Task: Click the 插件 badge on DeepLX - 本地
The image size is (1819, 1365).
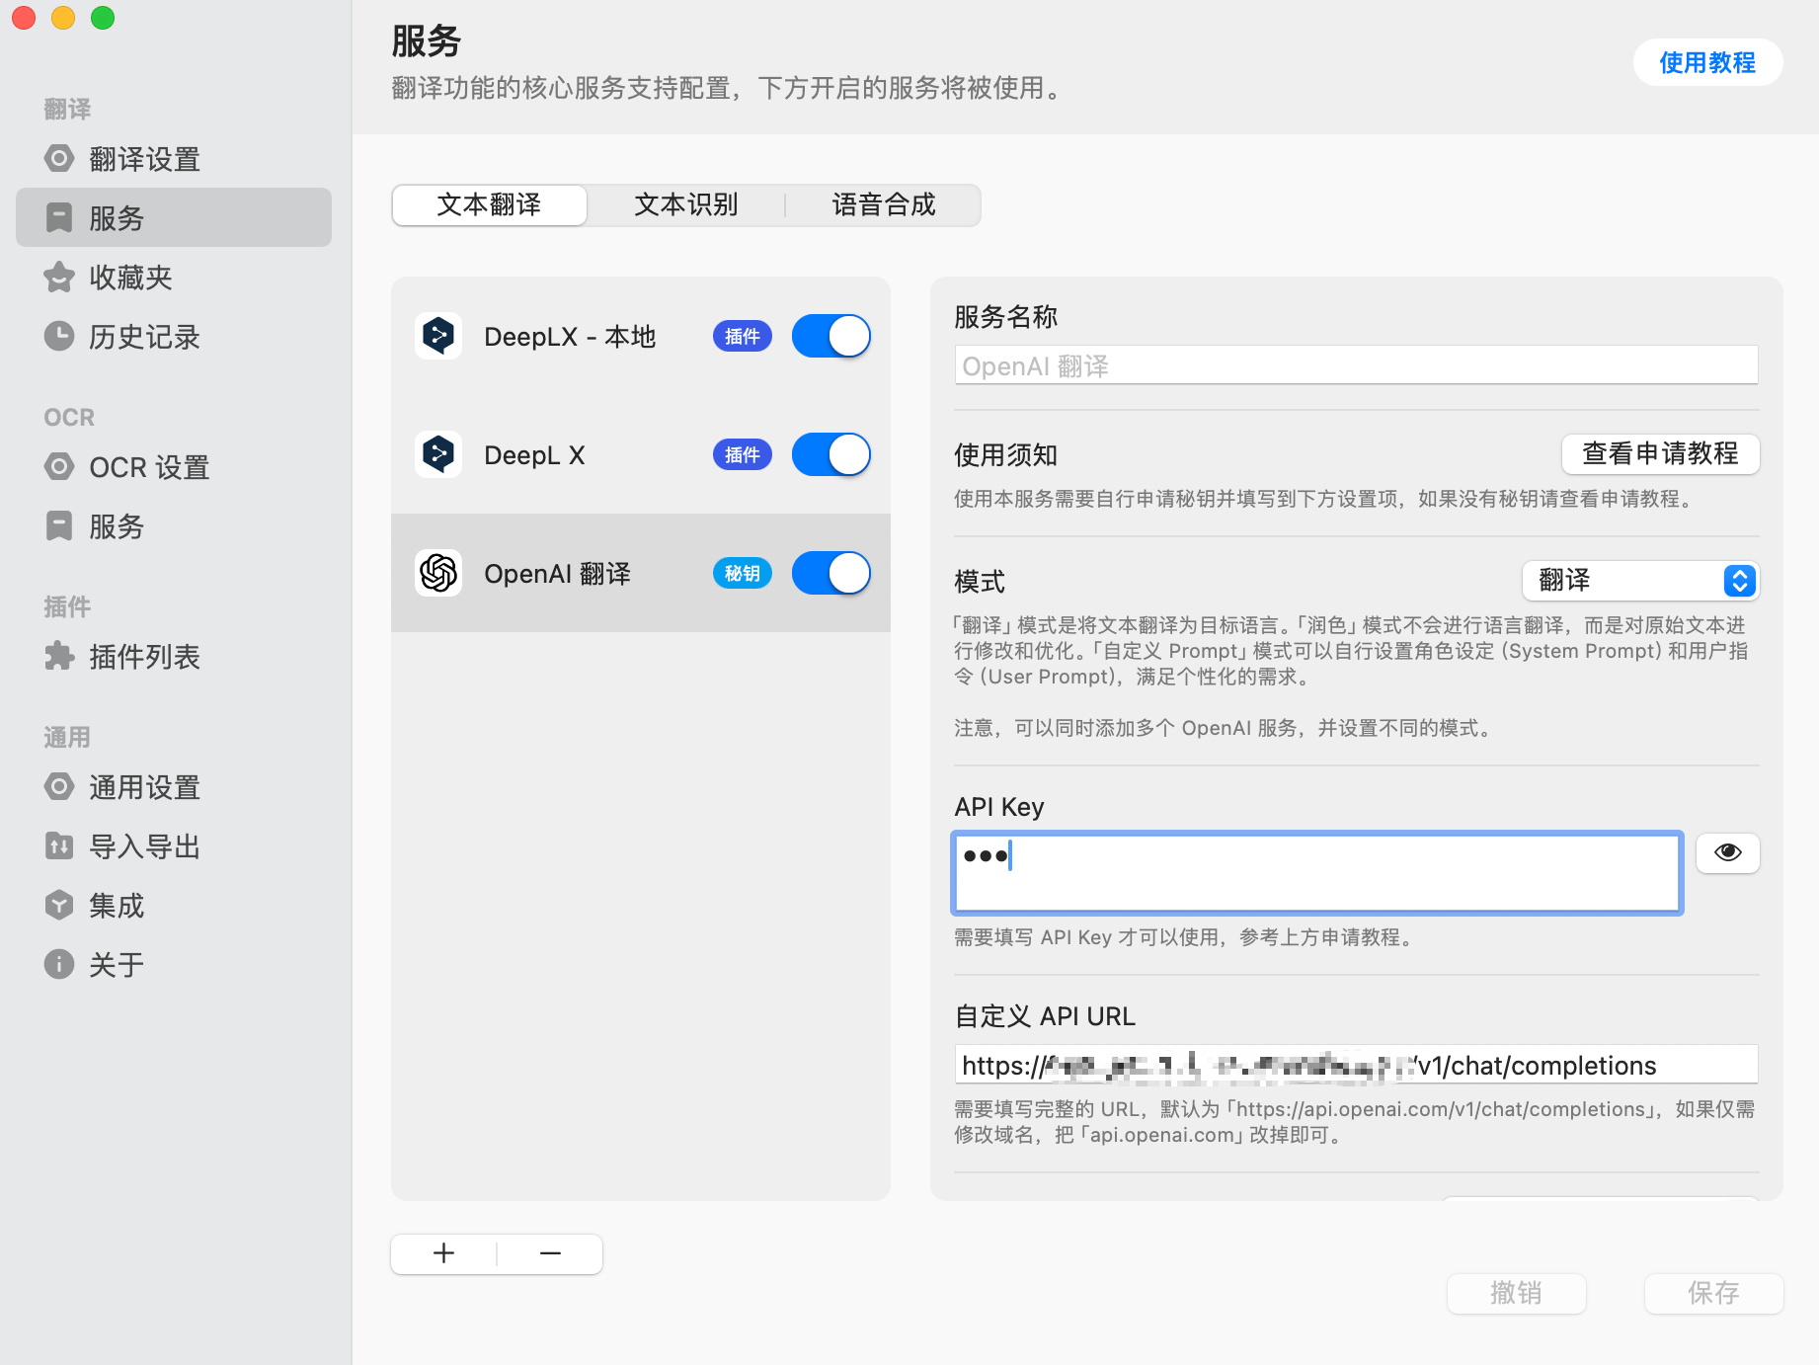Action: tap(743, 337)
